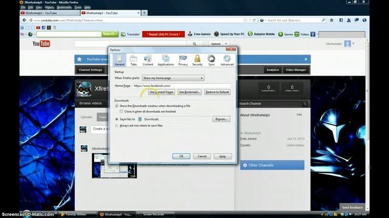Screen dimensions: 389x218
Task: Click the friends people icon in toolbar
Action: [x=349, y=20]
